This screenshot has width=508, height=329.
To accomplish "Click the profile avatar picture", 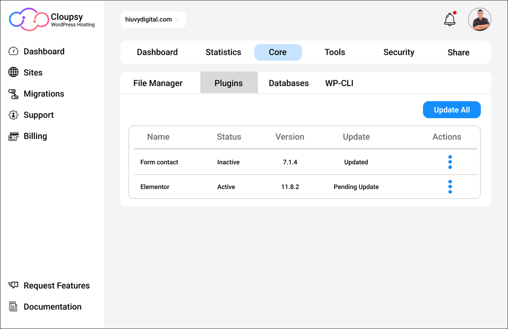I will (480, 19).
